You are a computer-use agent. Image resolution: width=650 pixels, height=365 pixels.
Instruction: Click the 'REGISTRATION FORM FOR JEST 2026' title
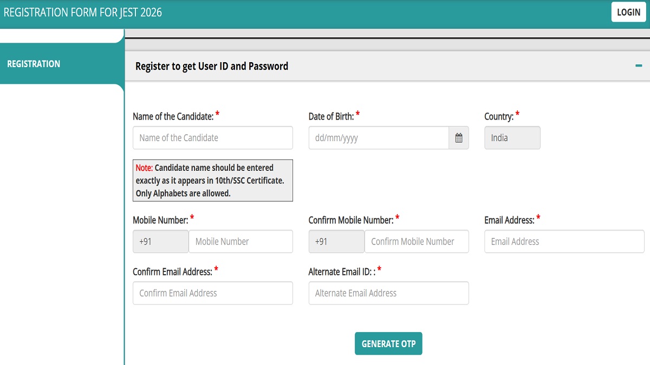(83, 12)
